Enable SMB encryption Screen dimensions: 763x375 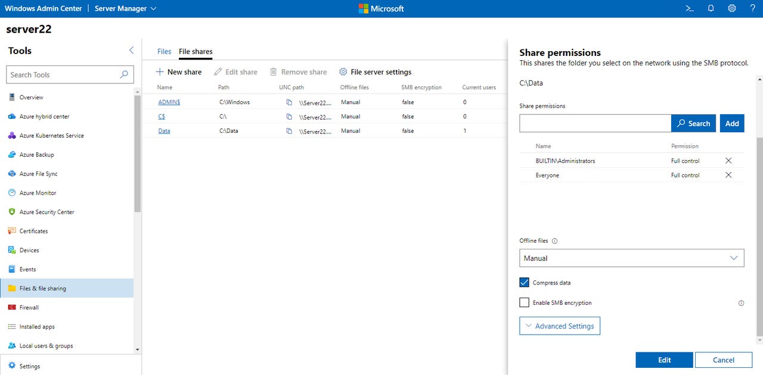(524, 302)
